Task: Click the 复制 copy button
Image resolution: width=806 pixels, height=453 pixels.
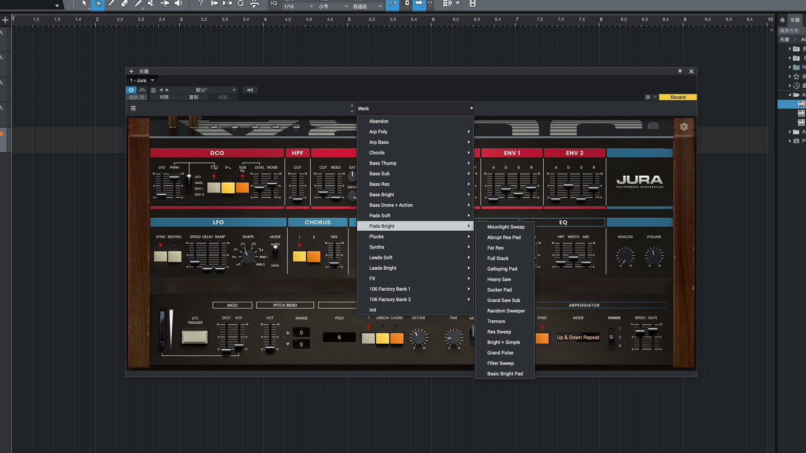Action: click(194, 97)
